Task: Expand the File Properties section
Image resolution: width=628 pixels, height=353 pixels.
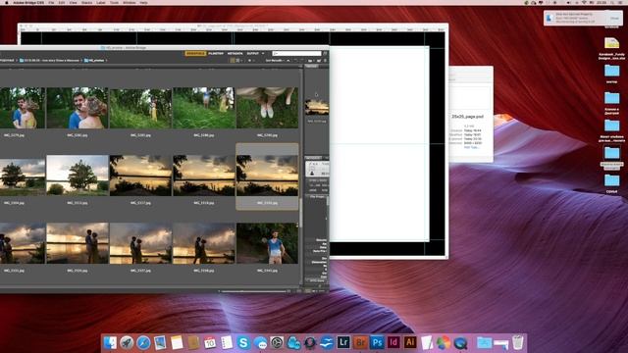Action: [x=316, y=197]
